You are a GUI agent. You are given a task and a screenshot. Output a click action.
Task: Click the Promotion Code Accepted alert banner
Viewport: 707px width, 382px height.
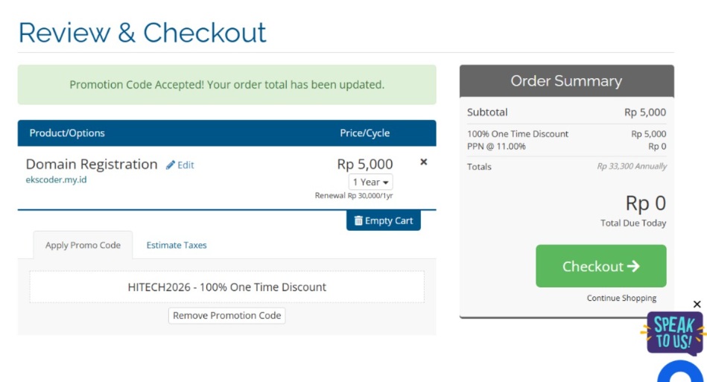(226, 85)
